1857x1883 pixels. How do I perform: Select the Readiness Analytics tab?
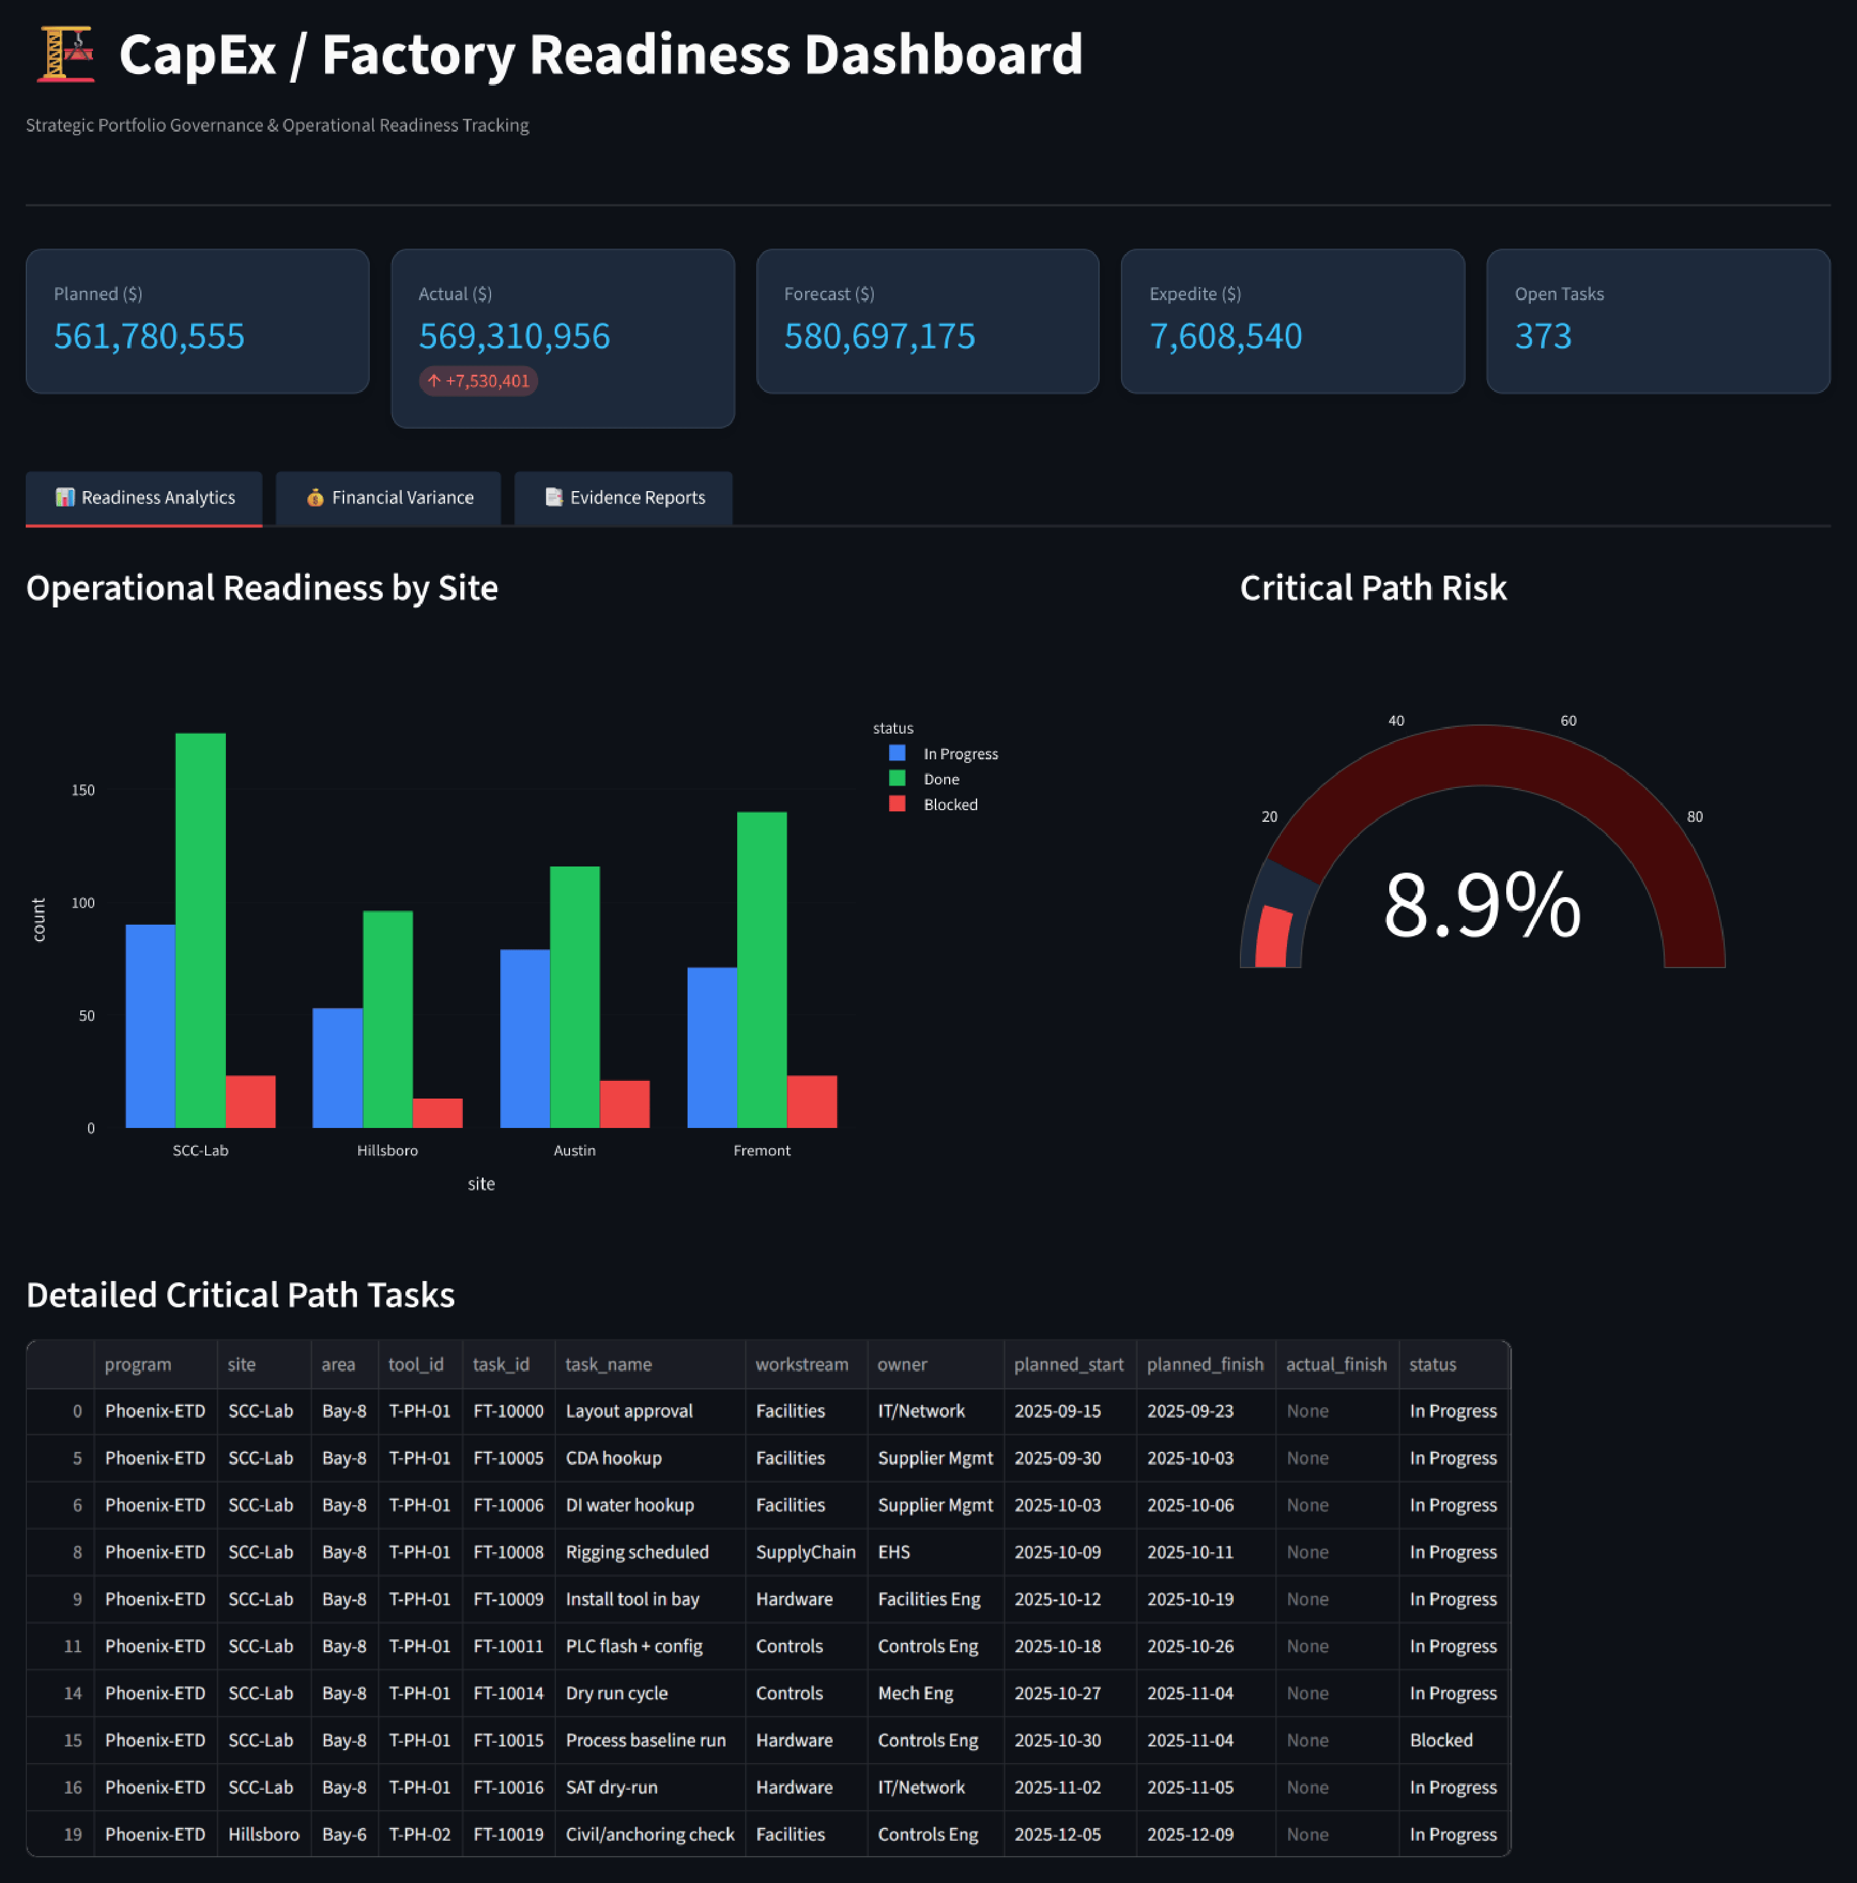click(x=143, y=498)
